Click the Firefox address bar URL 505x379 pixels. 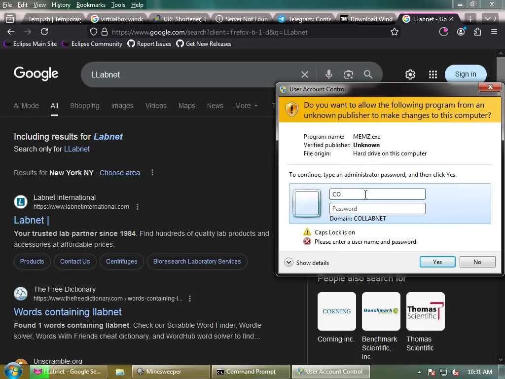(210, 32)
